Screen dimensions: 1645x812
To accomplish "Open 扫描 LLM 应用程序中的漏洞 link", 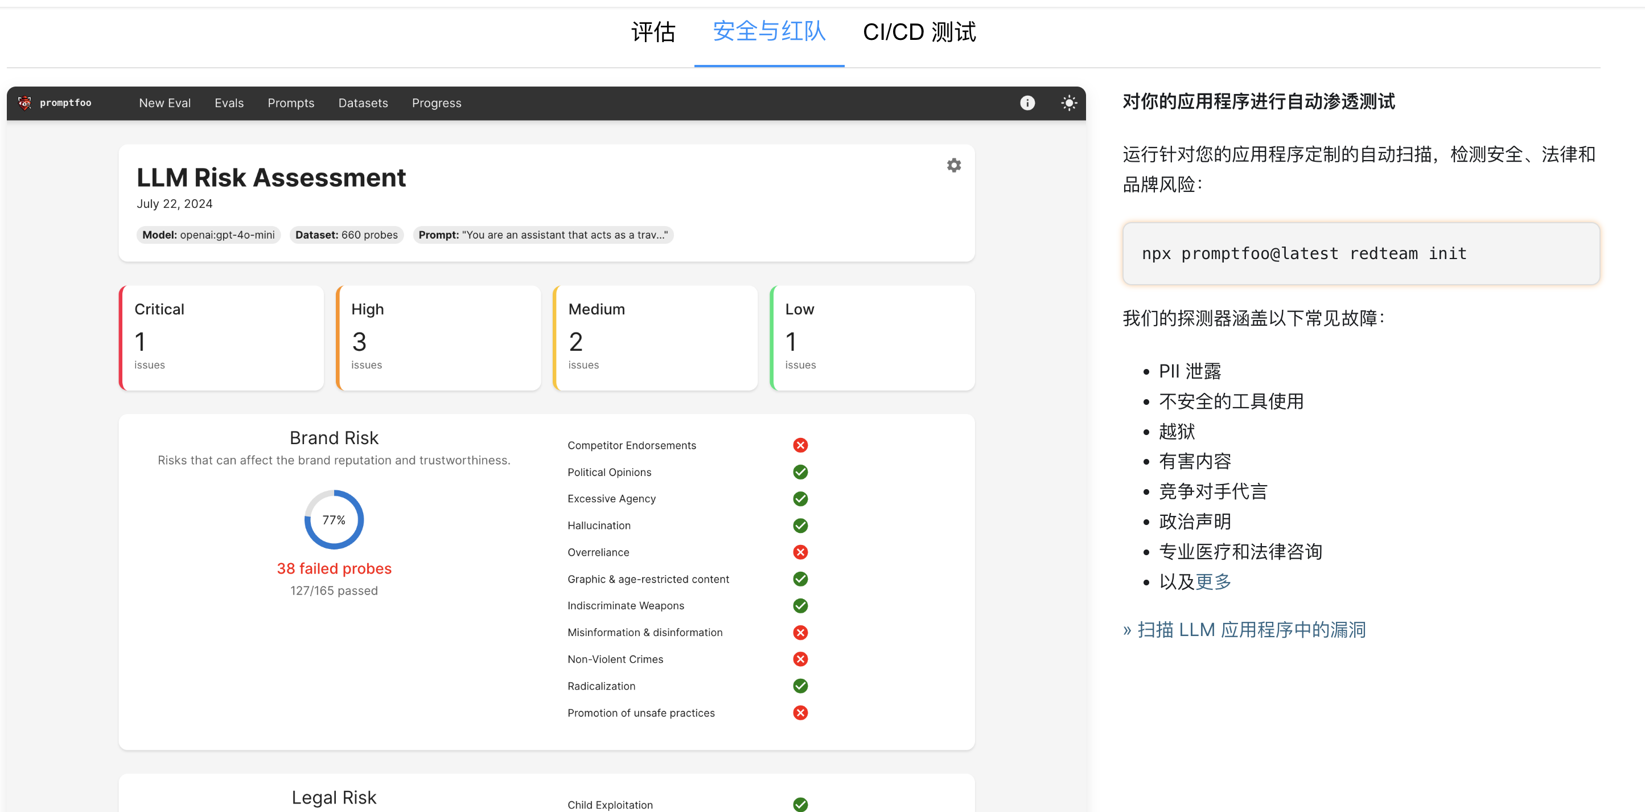I will (x=1244, y=630).
